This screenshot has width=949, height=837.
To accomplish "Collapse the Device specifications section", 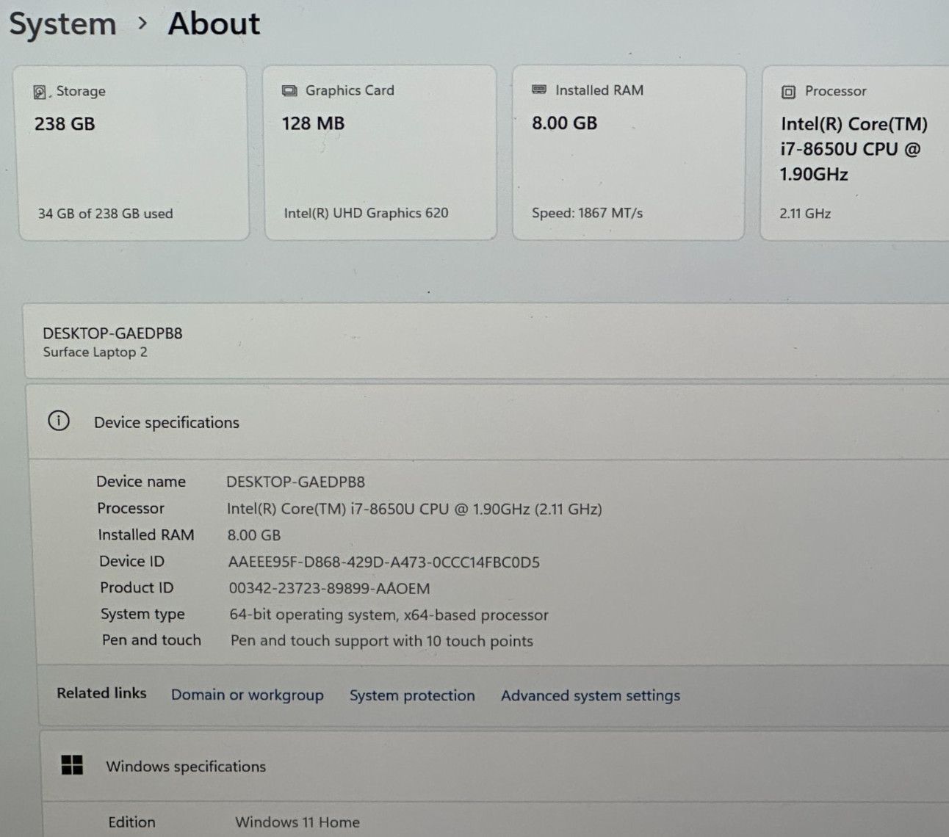I will click(x=488, y=422).
